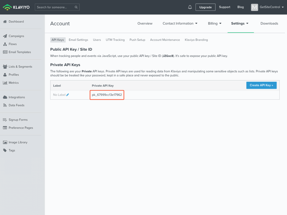The height and width of the screenshot is (215, 287).
Task: Open the Metrics section
Action: click(14, 83)
